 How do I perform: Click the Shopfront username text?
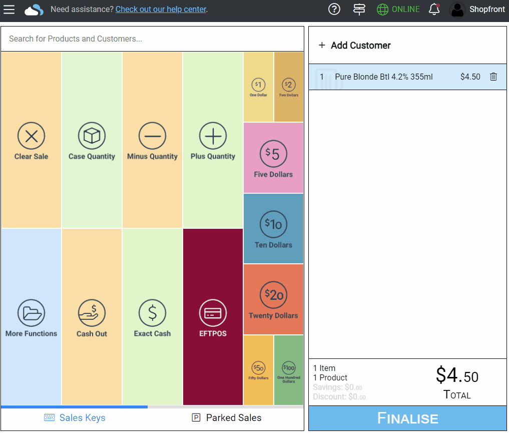coord(487,10)
